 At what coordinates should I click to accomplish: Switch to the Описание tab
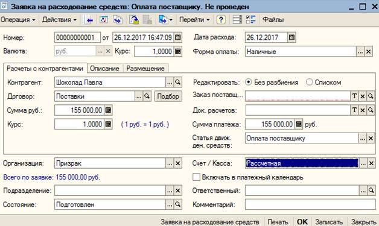[x=104, y=69]
